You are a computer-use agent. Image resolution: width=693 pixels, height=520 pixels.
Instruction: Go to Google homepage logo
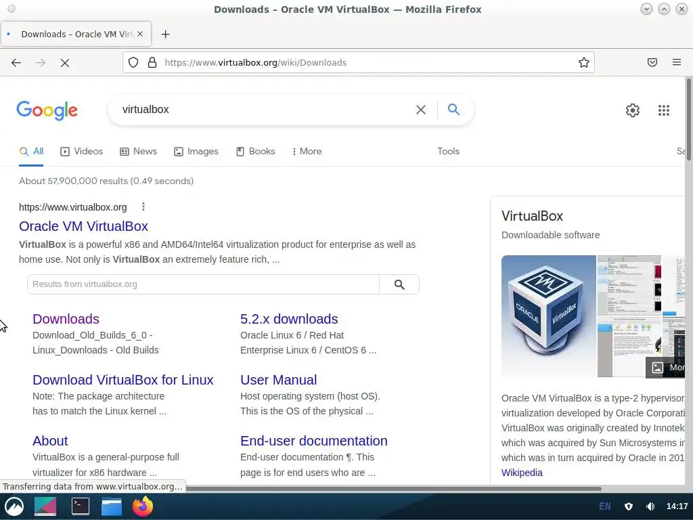tap(47, 110)
